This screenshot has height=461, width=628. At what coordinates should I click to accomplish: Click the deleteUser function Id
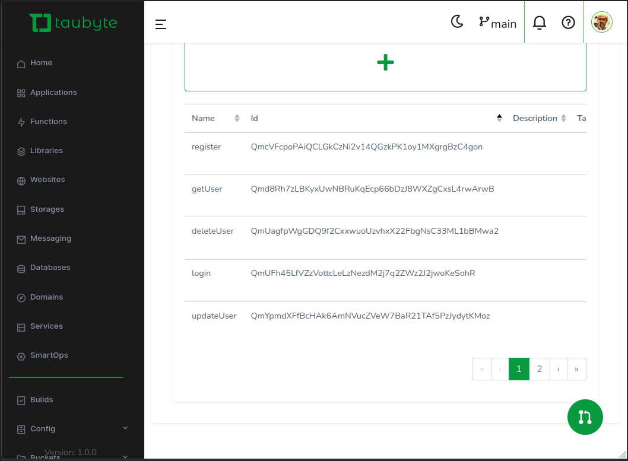click(x=375, y=231)
